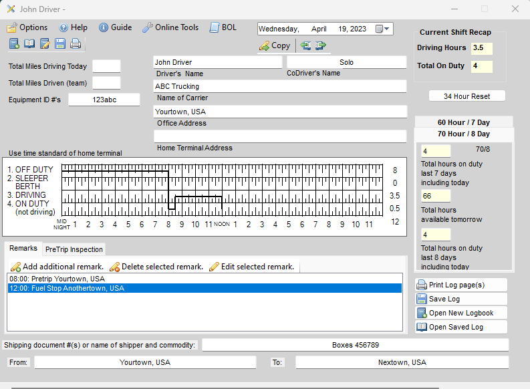The width and height of the screenshot is (530, 389).
Task: Select the Remarks tab
Action: point(23,248)
